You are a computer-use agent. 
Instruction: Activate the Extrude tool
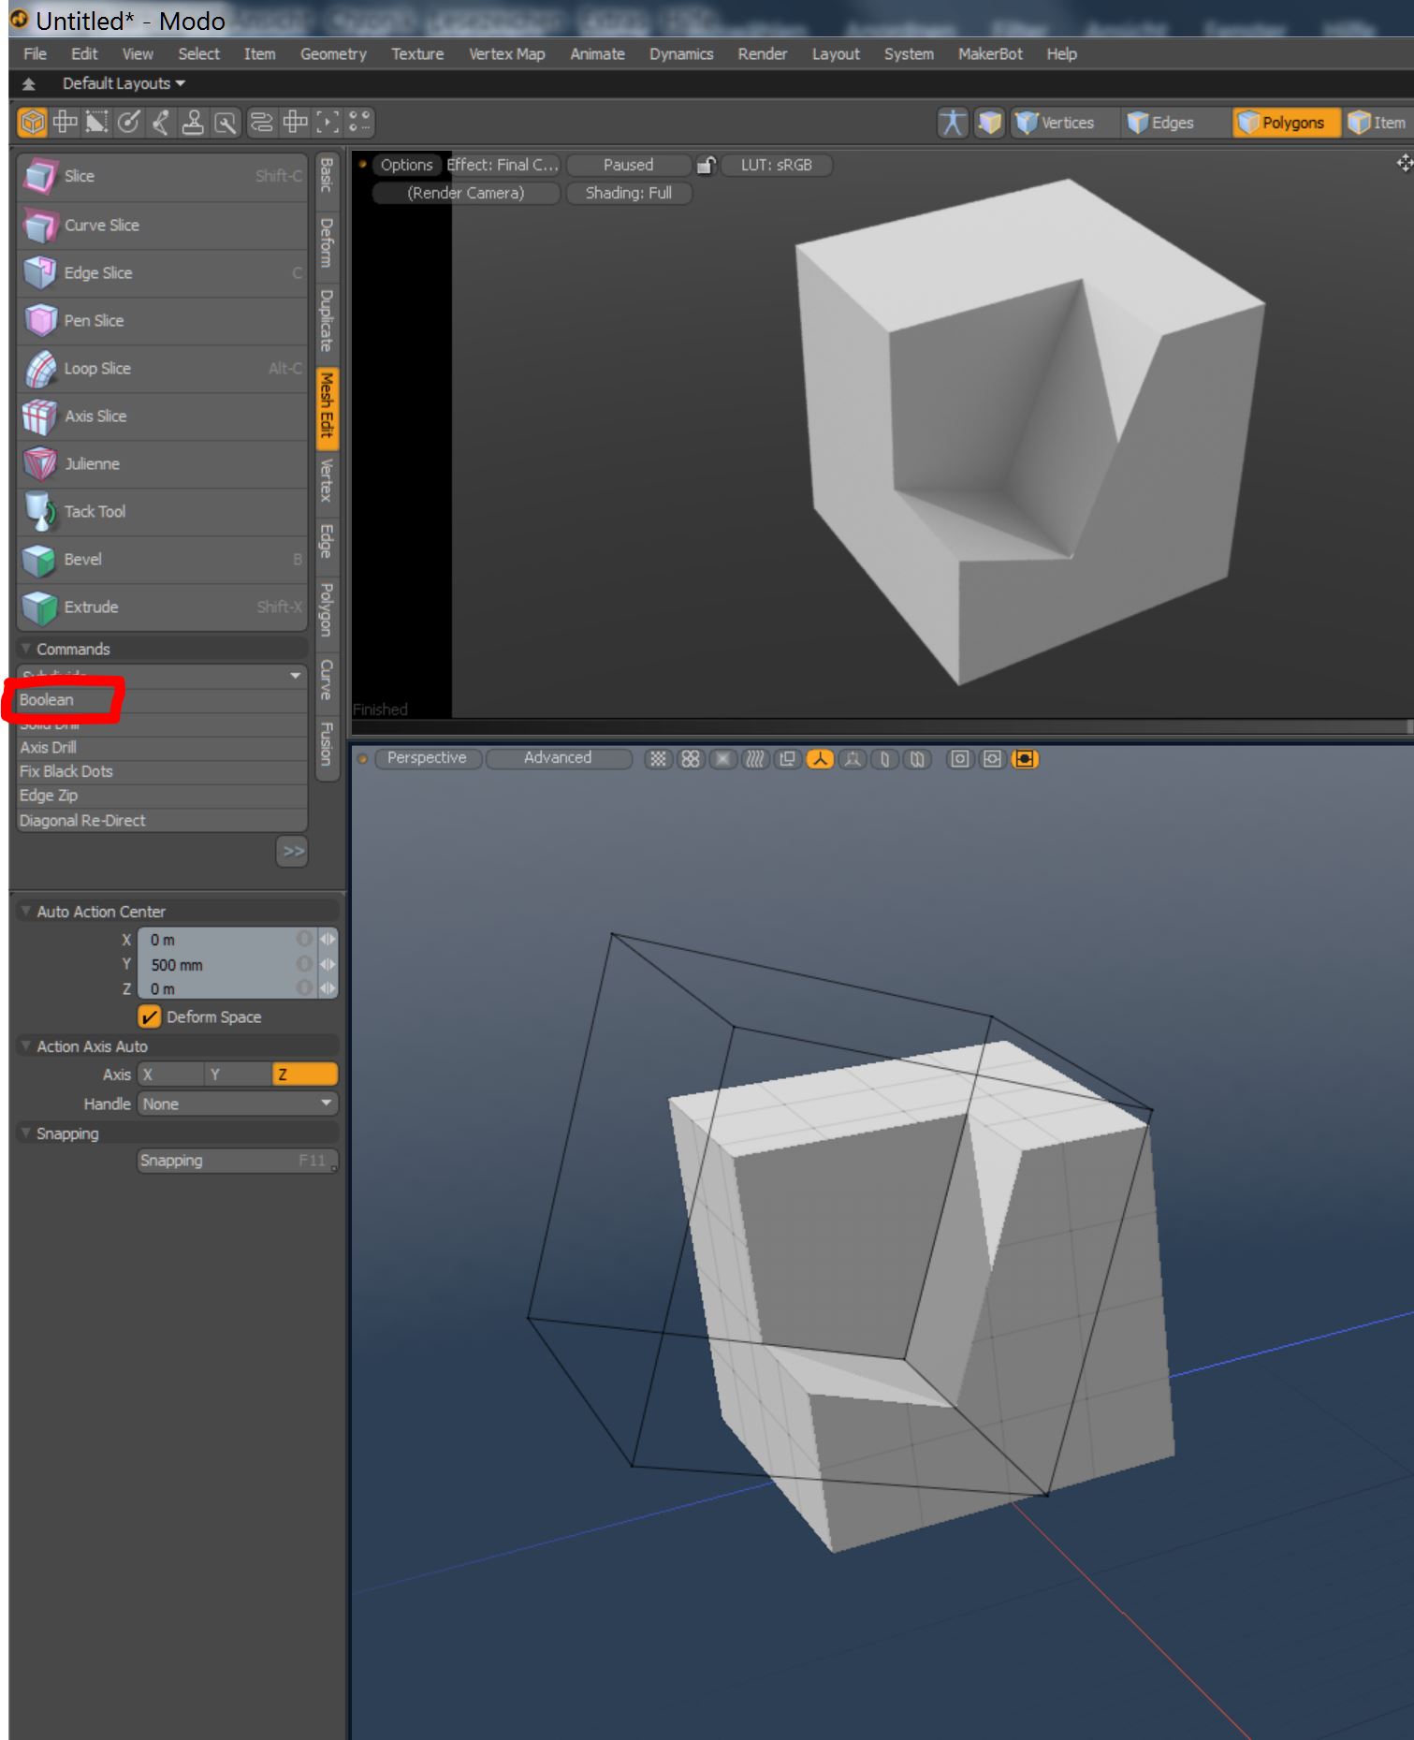[x=162, y=607]
